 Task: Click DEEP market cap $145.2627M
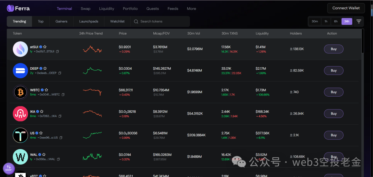coord(162,68)
